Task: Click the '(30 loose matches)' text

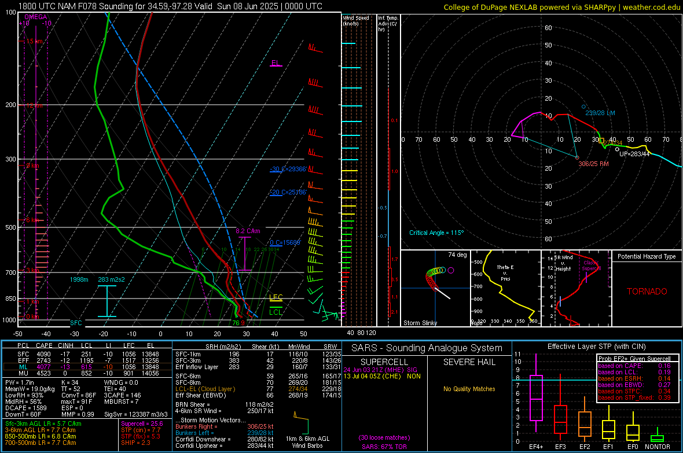Action: click(x=384, y=437)
